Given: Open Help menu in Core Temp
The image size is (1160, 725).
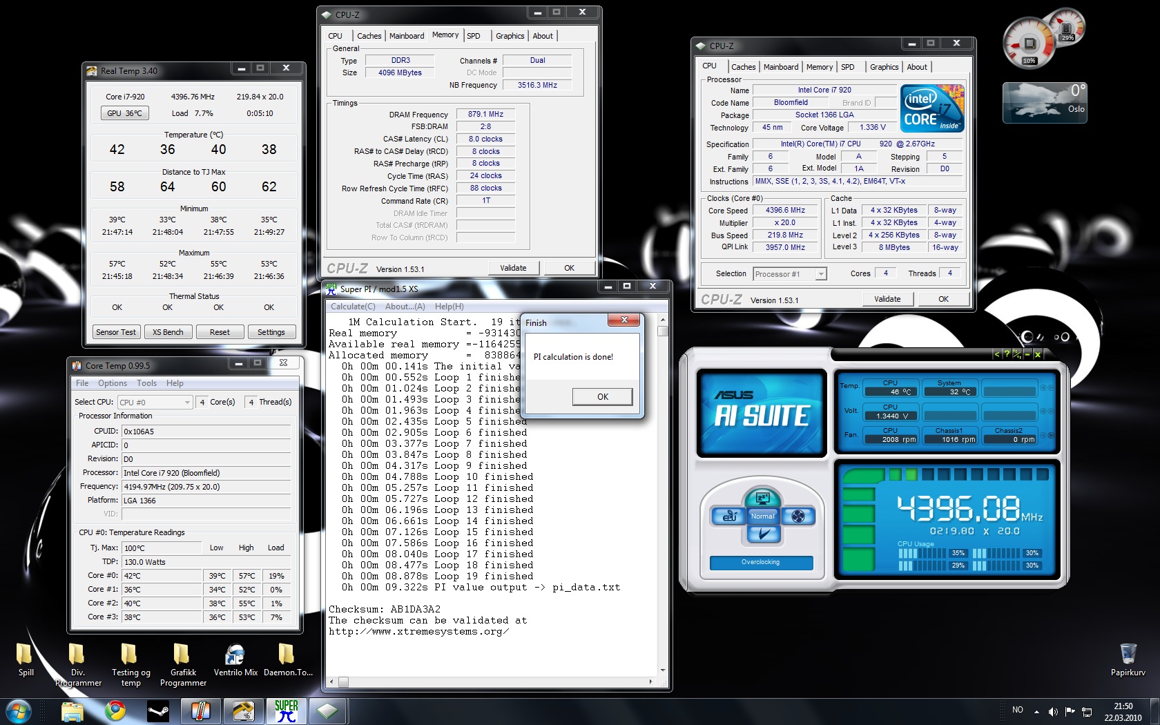Looking at the screenshot, I should click(x=175, y=383).
